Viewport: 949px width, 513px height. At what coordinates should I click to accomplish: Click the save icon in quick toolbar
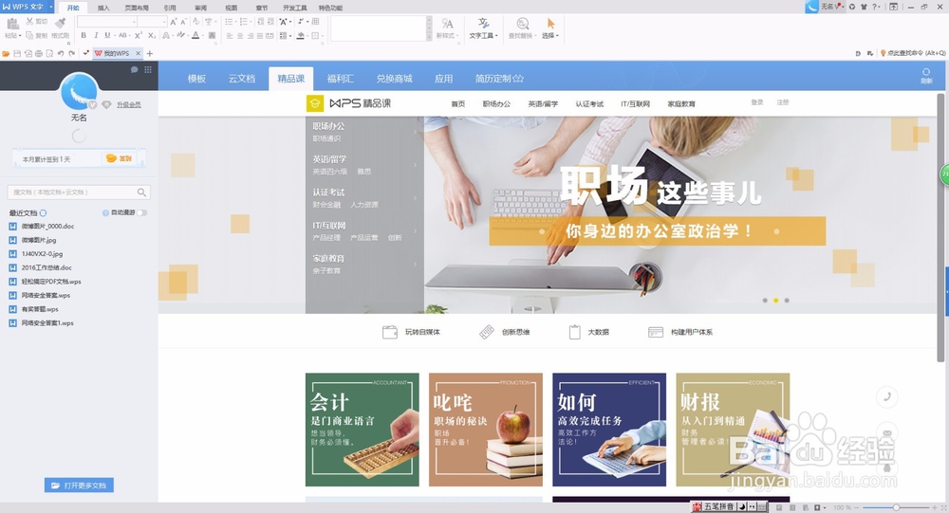(x=17, y=54)
